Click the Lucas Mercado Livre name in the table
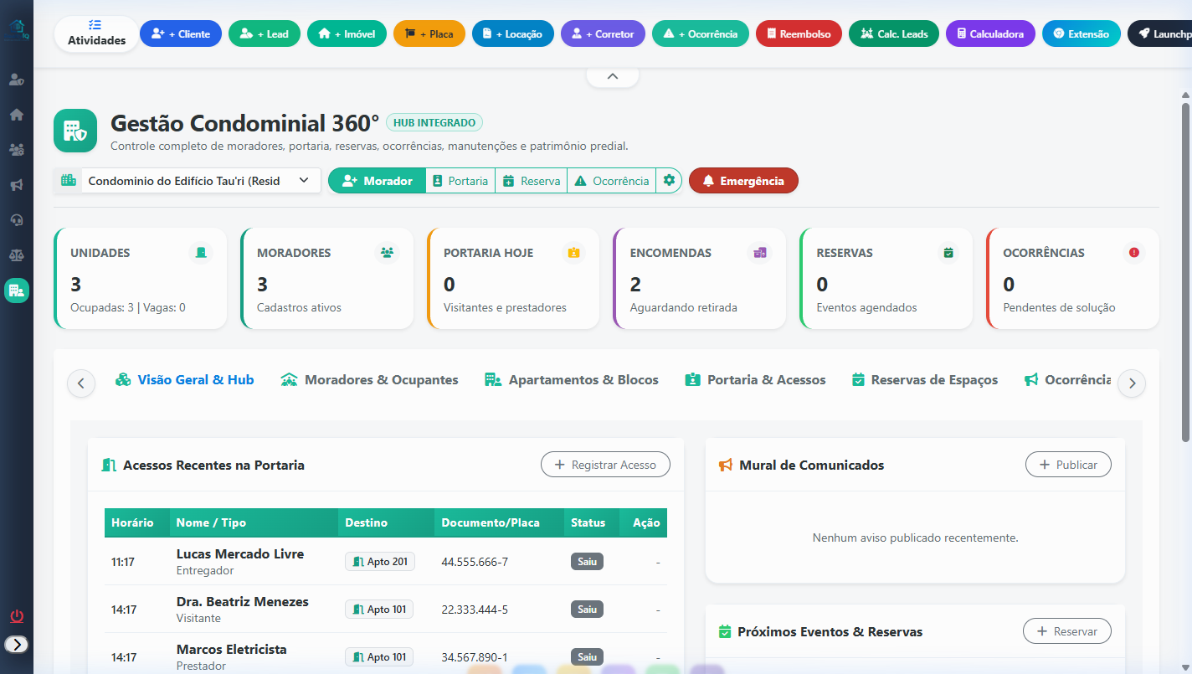Image resolution: width=1192 pixels, height=674 pixels. coord(240,554)
